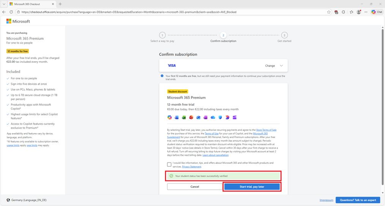This screenshot has width=385, height=206.
Task: Click the red extension icon in toolbar
Action: [x=336, y=12]
